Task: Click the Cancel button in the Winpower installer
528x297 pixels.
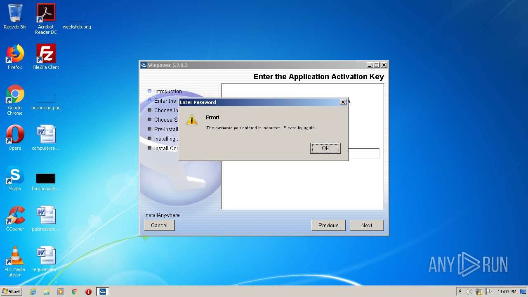Action: tap(159, 225)
